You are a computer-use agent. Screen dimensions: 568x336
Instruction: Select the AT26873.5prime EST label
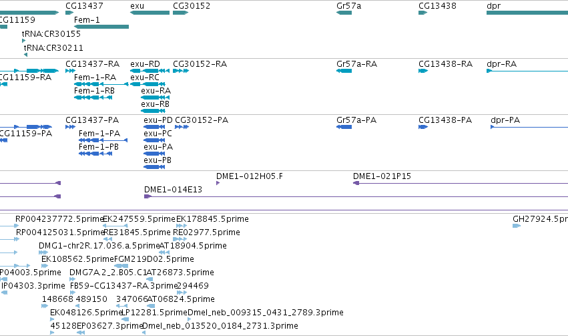click(x=180, y=273)
